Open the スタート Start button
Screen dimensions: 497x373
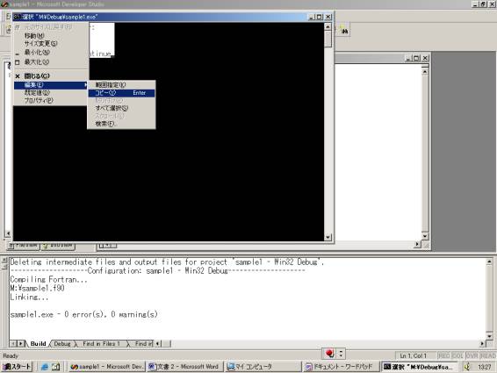[17, 367]
